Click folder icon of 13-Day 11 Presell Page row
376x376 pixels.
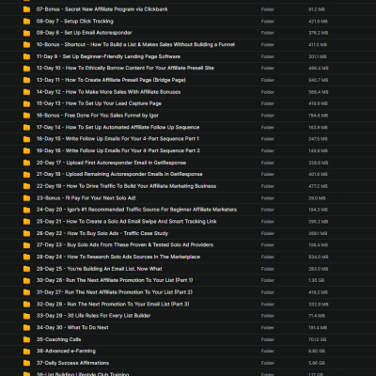[x=27, y=80]
